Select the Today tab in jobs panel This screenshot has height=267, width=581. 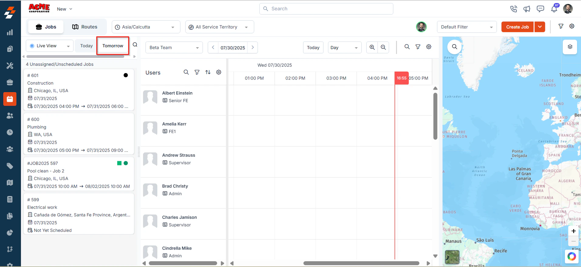86,46
